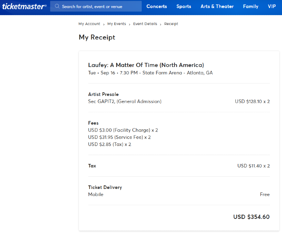Open the Arts & Theater menu

tap(217, 6)
